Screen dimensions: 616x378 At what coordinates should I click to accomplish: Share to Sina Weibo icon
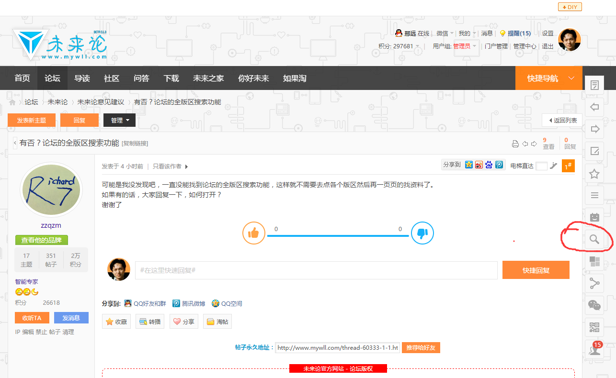[479, 165]
